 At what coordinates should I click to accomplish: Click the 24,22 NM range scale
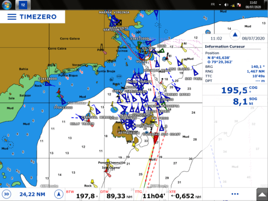(x=33, y=194)
